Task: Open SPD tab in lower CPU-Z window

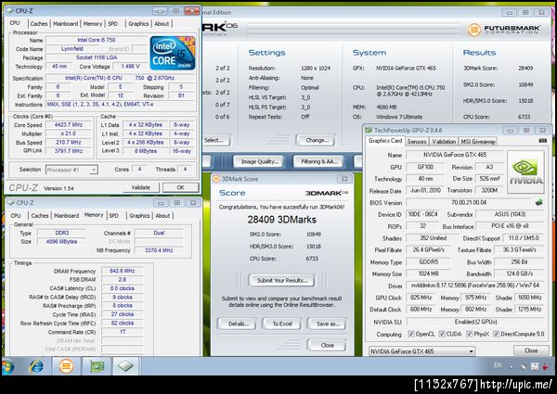Action: 113,216
